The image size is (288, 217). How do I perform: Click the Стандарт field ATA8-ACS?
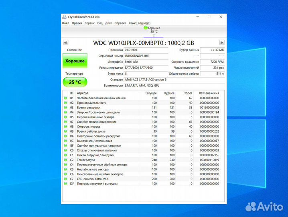tap(174, 80)
